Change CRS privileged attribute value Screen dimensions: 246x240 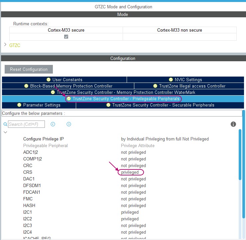130,172
